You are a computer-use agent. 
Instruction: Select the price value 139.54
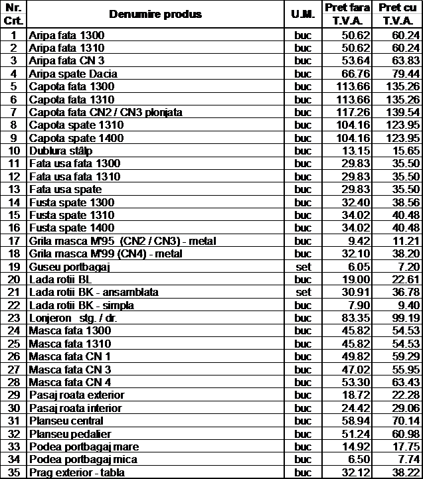pos(403,112)
